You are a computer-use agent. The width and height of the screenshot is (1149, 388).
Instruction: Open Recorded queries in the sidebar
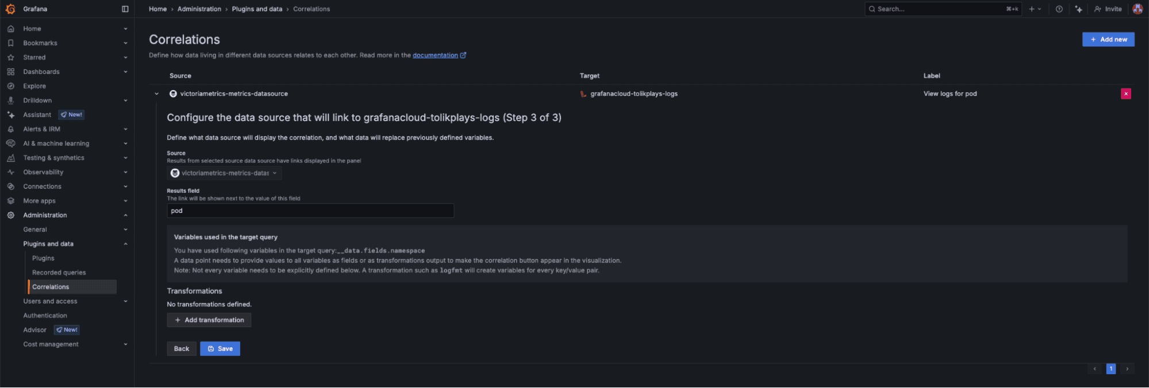pos(59,273)
